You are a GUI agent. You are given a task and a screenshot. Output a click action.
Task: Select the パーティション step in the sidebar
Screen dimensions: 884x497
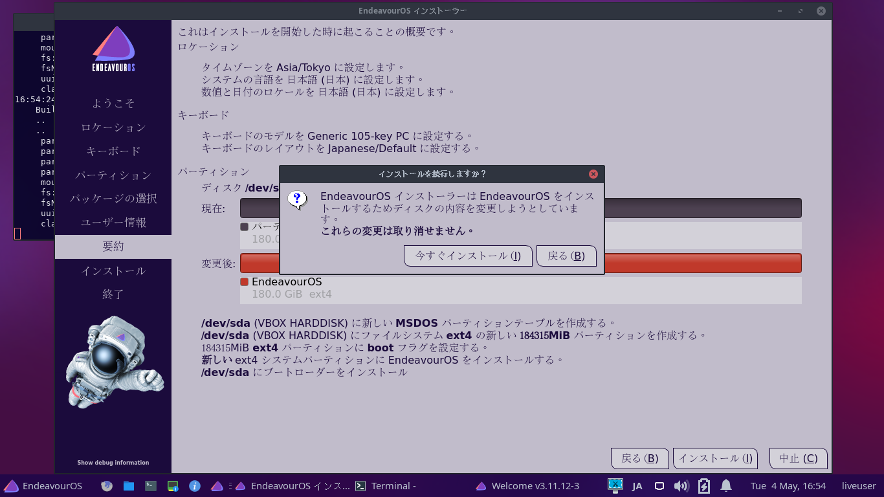(113, 175)
